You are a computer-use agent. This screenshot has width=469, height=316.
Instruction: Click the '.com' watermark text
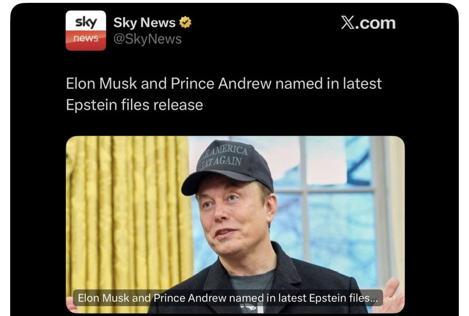click(x=376, y=23)
